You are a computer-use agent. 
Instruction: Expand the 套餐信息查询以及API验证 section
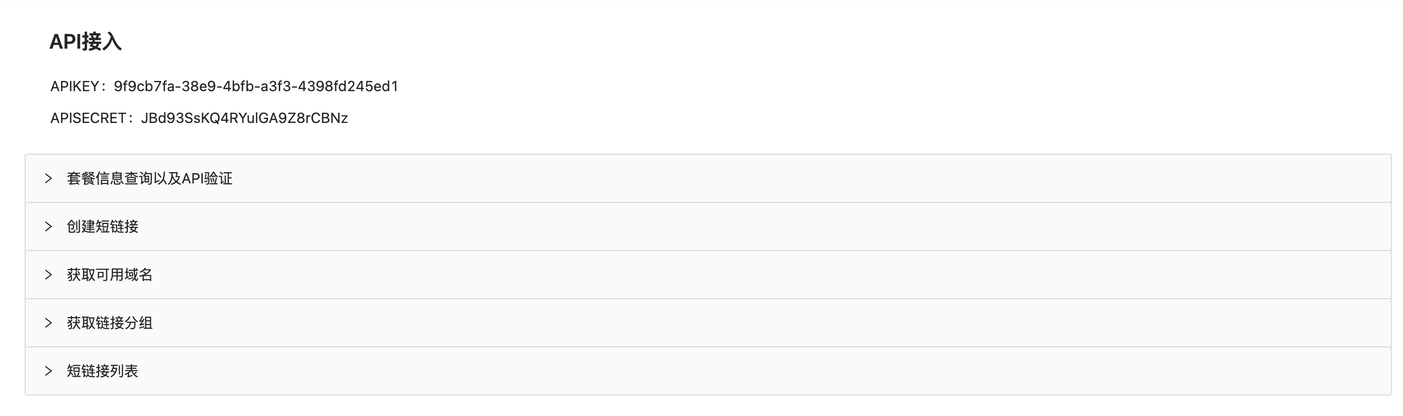[708, 178]
